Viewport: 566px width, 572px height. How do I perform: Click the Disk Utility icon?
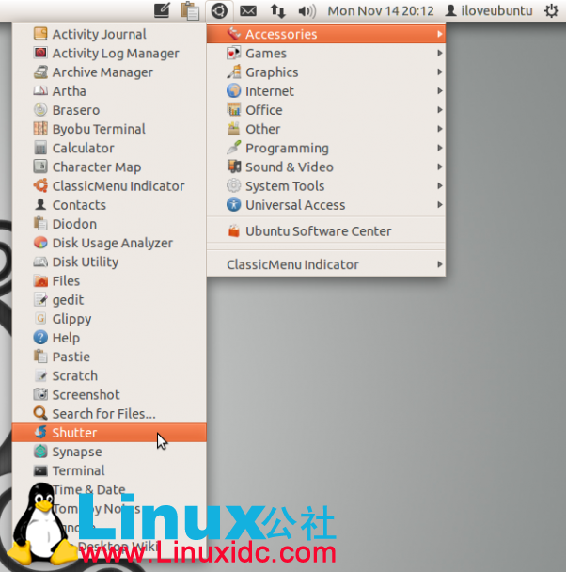click(x=40, y=262)
